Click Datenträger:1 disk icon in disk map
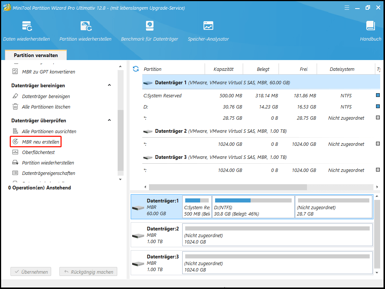This screenshot has height=289, width=385. 138,208
